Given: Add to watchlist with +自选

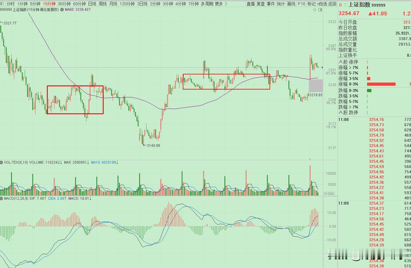Looking at the screenshot, I should click(322, 4).
